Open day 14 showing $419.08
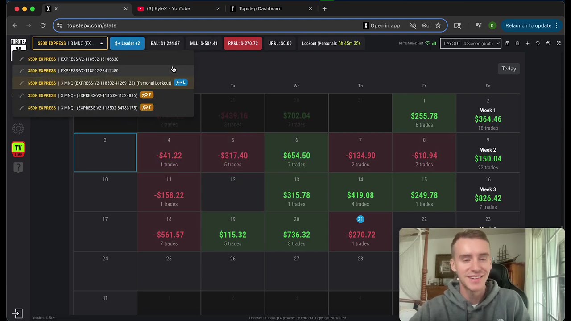 pos(360,192)
